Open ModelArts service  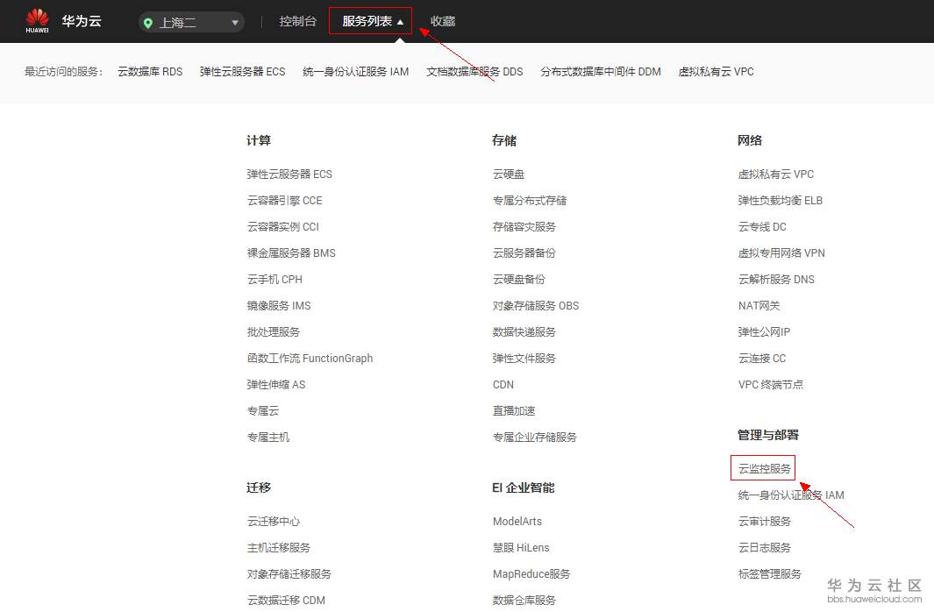coord(517,522)
